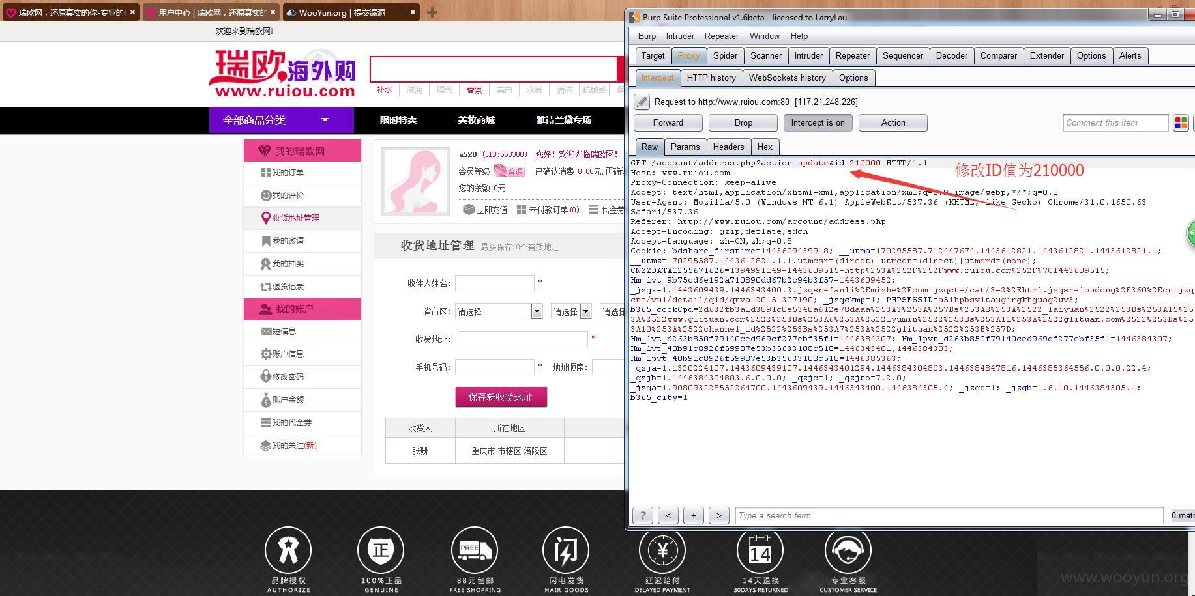The height and width of the screenshot is (596, 1195).
Task: Click the 88元包邮 FREE SHIPPING footer icon
Action: 475,550
